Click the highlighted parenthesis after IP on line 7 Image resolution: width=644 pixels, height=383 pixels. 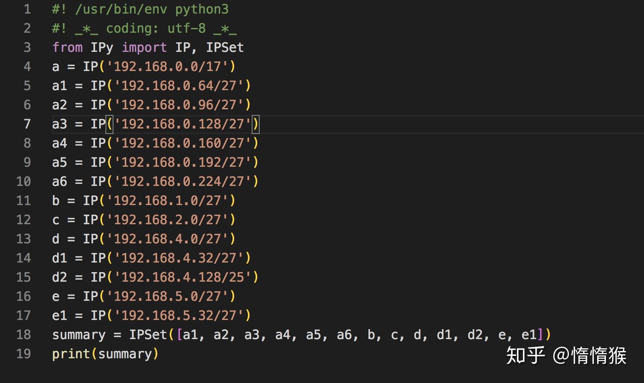click(x=110, y=124)
